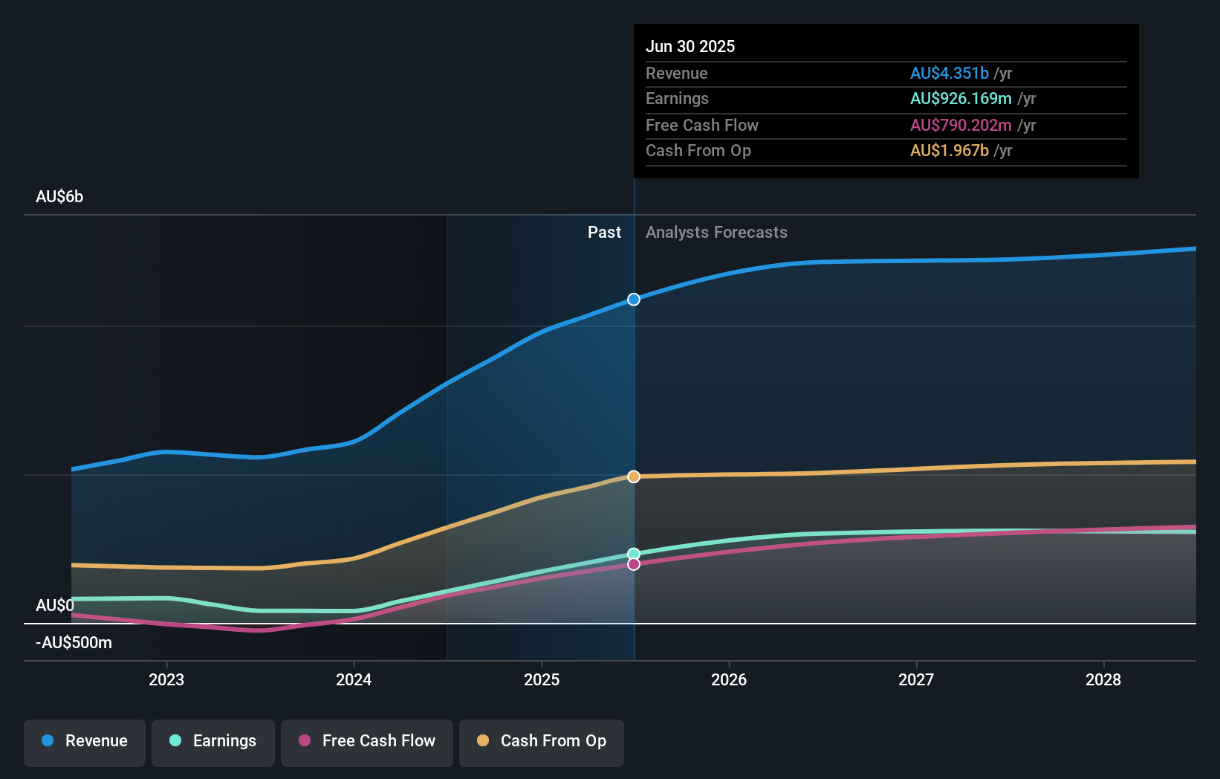Toggle the Cash From Op series off
Viewport: 1220px width, 779px height.
pos(541,743)
